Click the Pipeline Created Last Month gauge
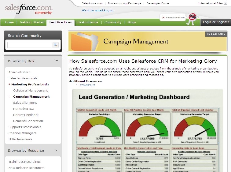The width and height of the screenshot is (231, 172). pos(147,128)
